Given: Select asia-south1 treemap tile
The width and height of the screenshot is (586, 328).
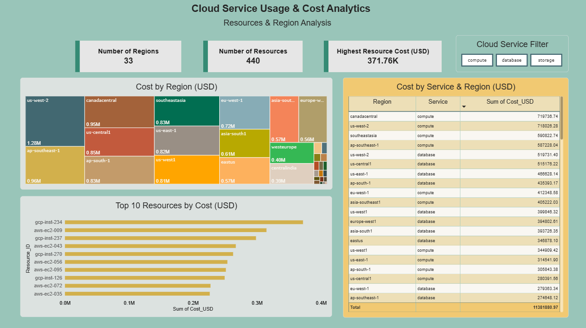Looking at the screenshot, I should pyautogui.click(x=244, y=143).
